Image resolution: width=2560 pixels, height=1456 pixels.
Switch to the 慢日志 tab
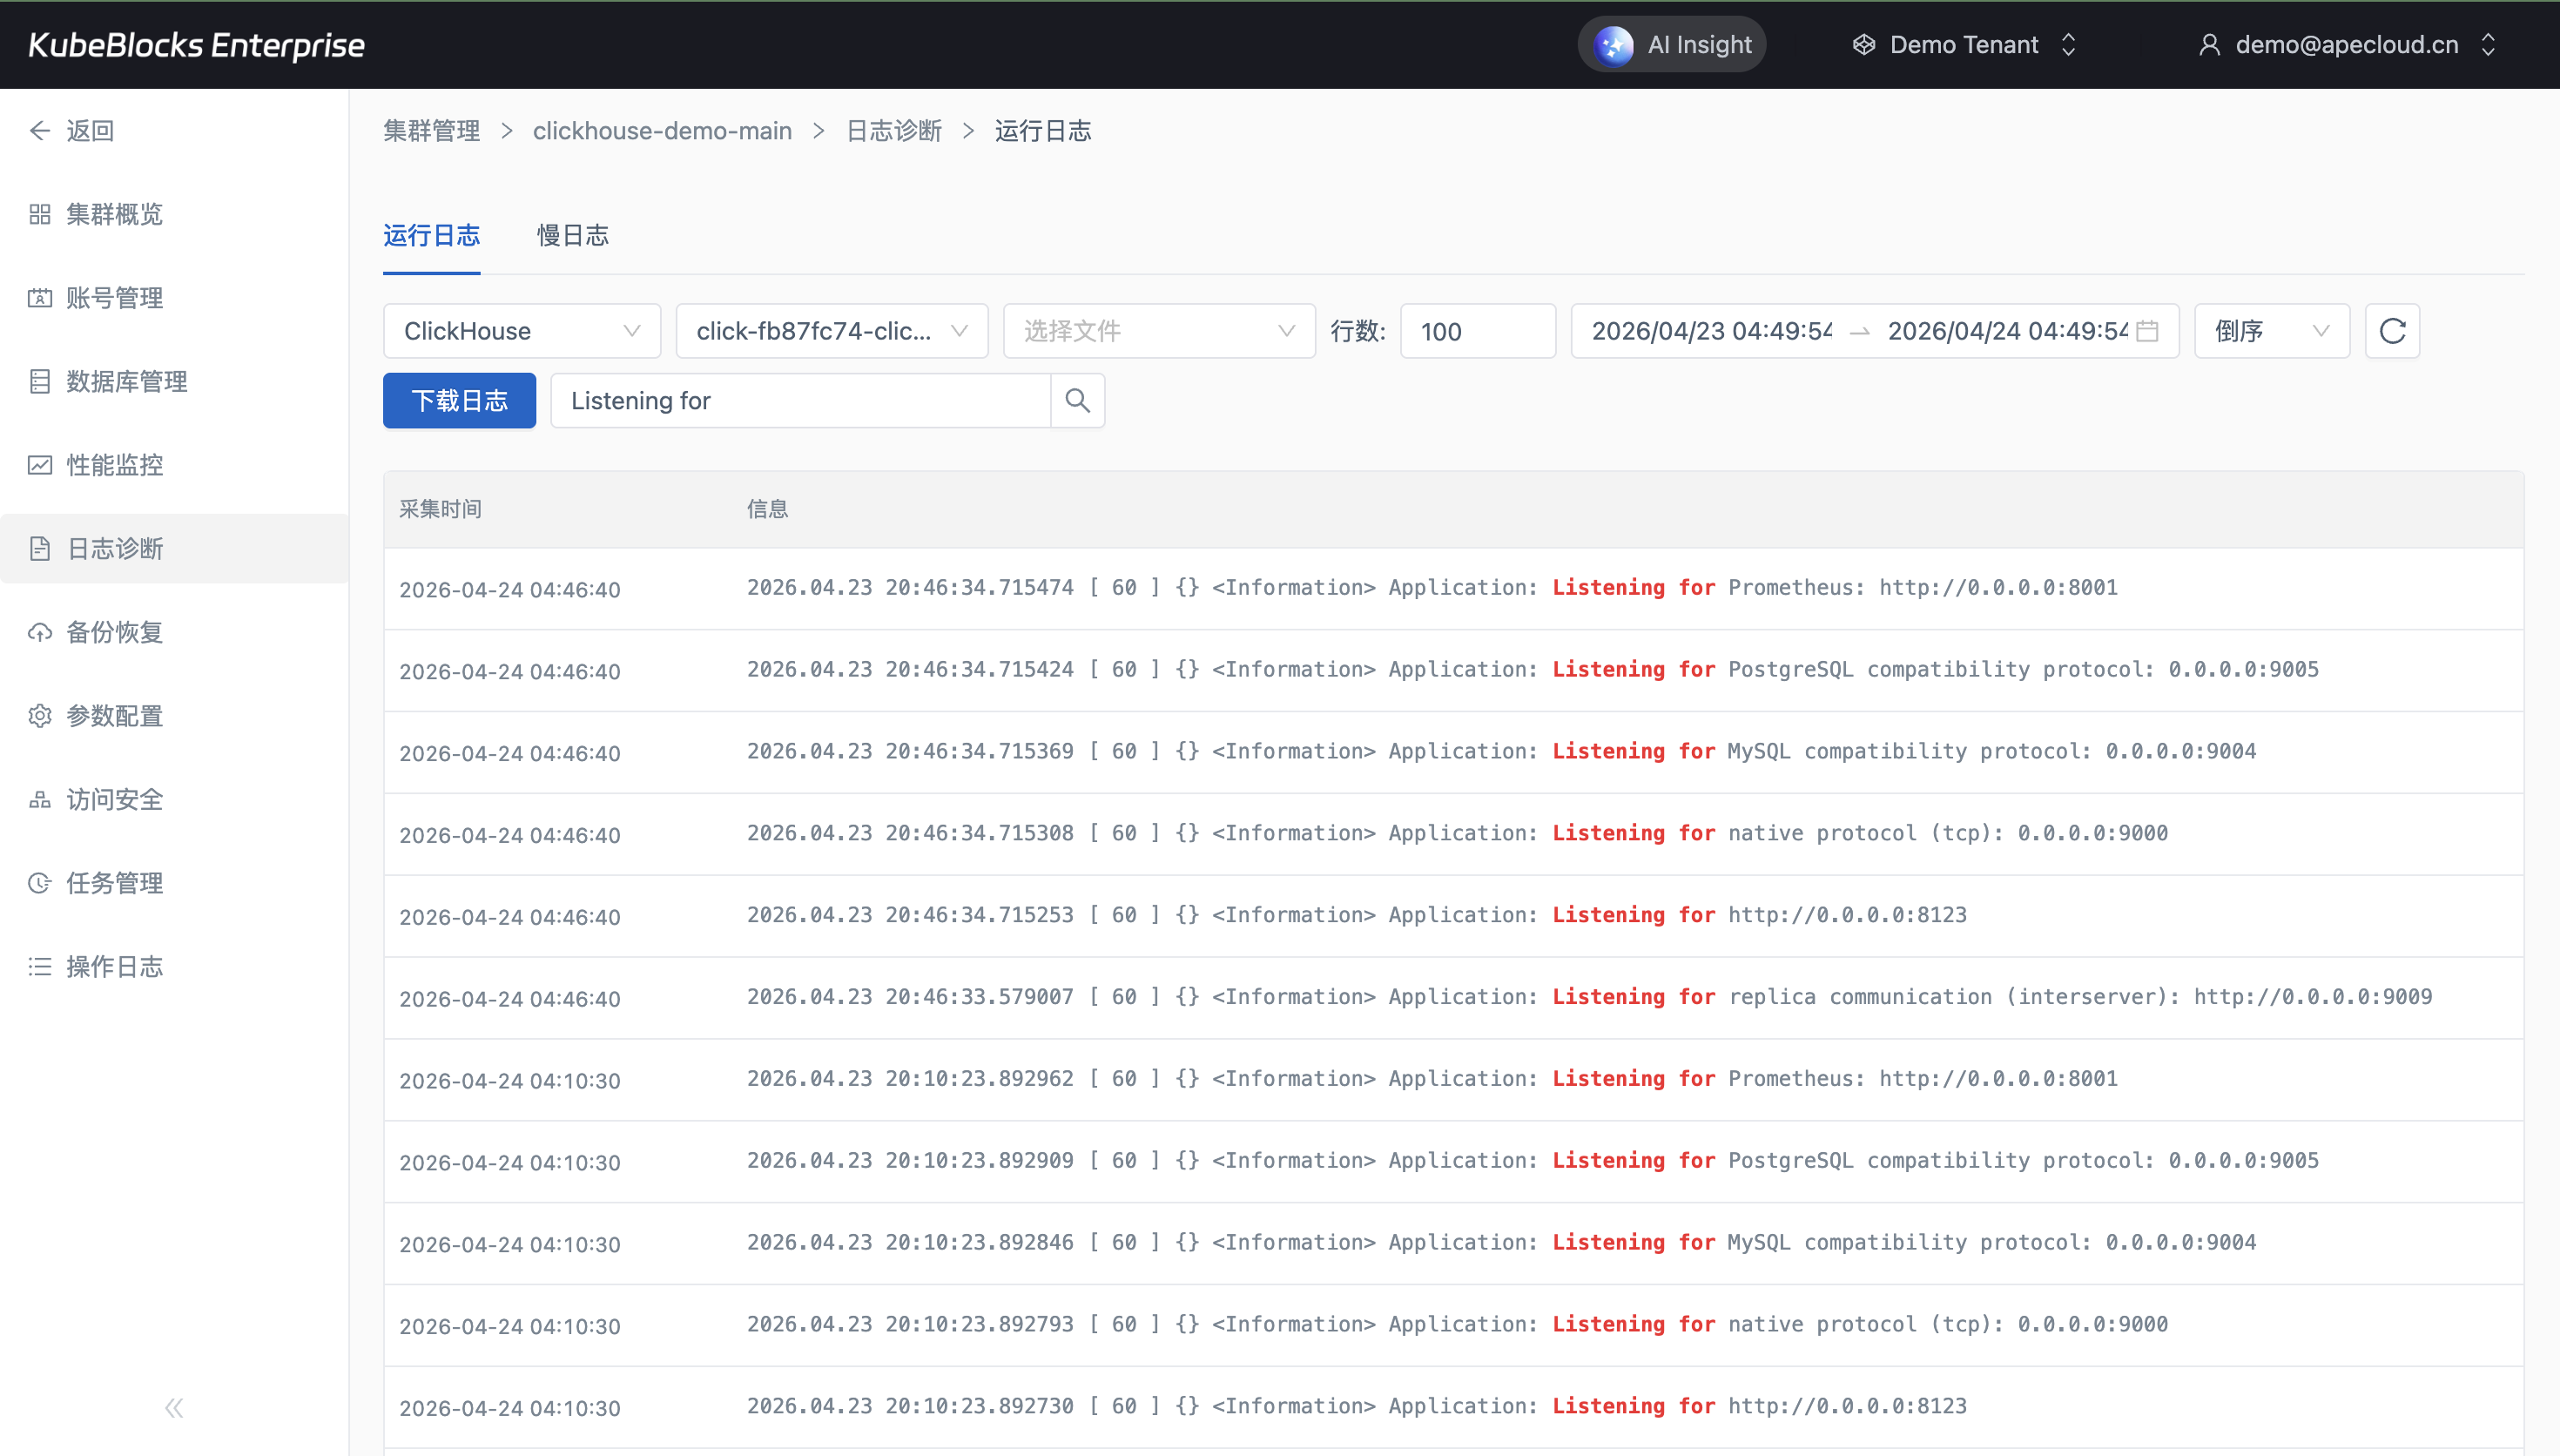(x=572, y=236)
